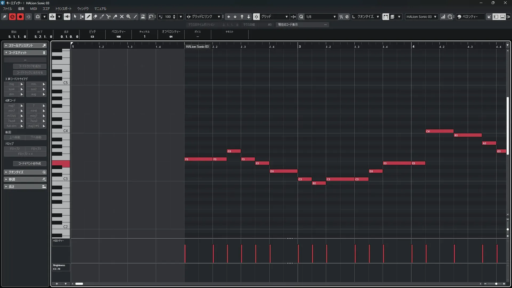Toggle Acoustic Feedback speaker button
512x288 pixels.
tap(67, 17)
